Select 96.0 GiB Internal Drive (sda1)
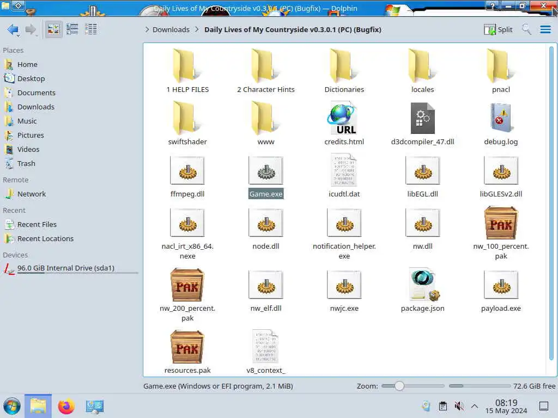 tap(69, 268)
